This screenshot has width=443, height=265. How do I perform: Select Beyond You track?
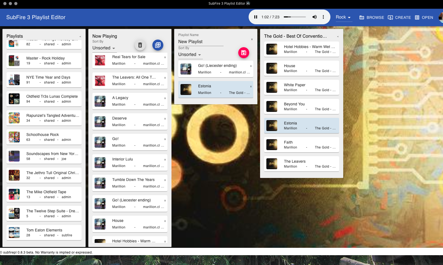click(x=302, y=106)
